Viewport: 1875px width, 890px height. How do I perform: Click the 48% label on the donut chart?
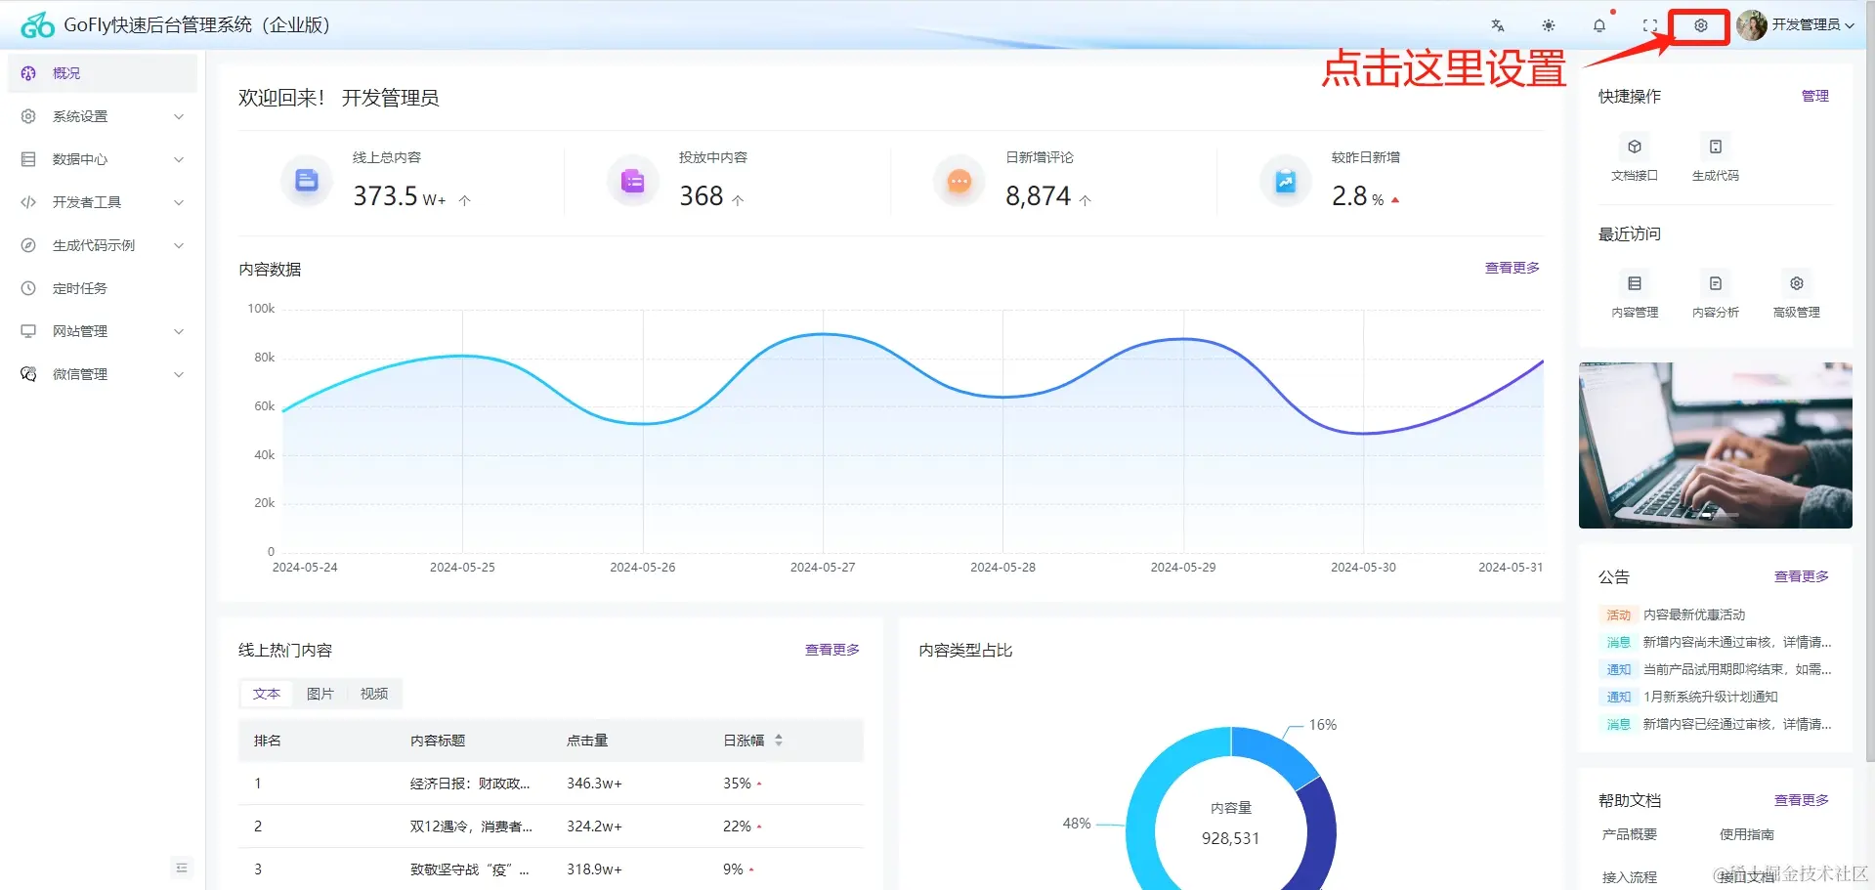(x=1077, y=824)
